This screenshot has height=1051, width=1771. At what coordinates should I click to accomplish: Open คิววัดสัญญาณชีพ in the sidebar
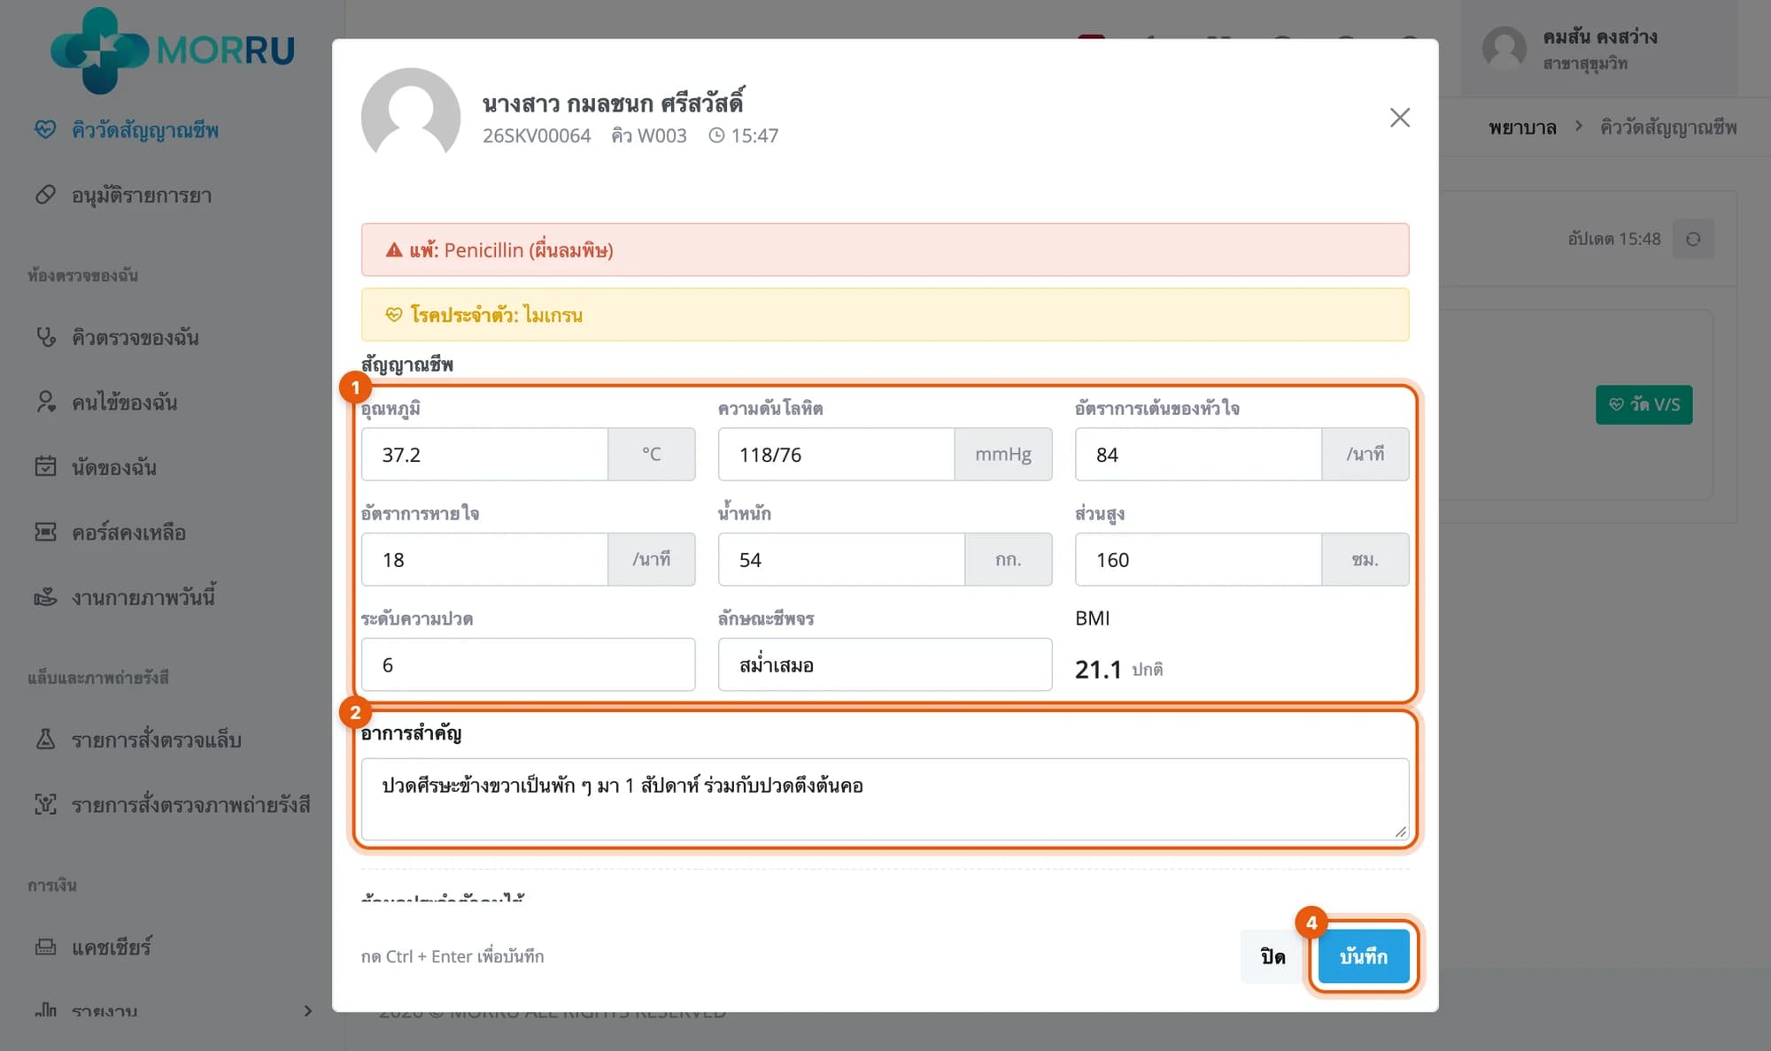[145, 130]
